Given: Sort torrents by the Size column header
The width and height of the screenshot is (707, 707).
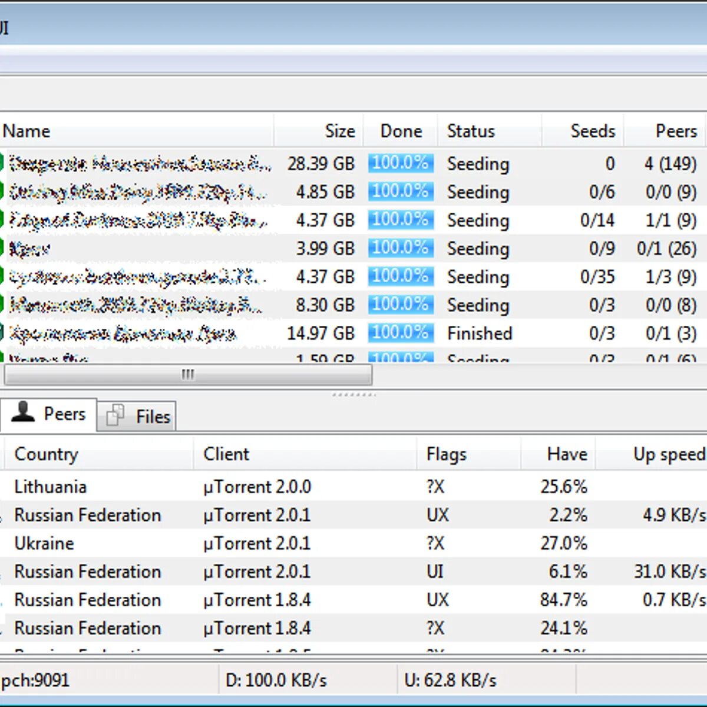Looking at the screenshot, I should coord(319,131).
